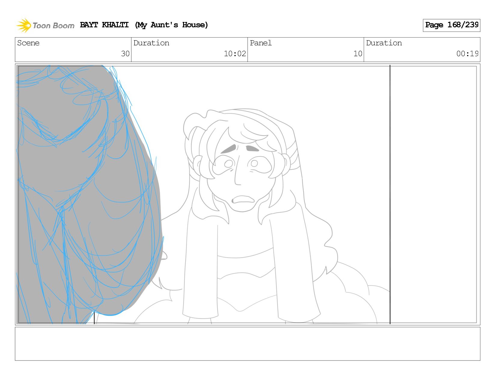This screenshot has height=383, width=496.
Task: Select the panel duration '00:19'
Action: click(x=467, y=54)
